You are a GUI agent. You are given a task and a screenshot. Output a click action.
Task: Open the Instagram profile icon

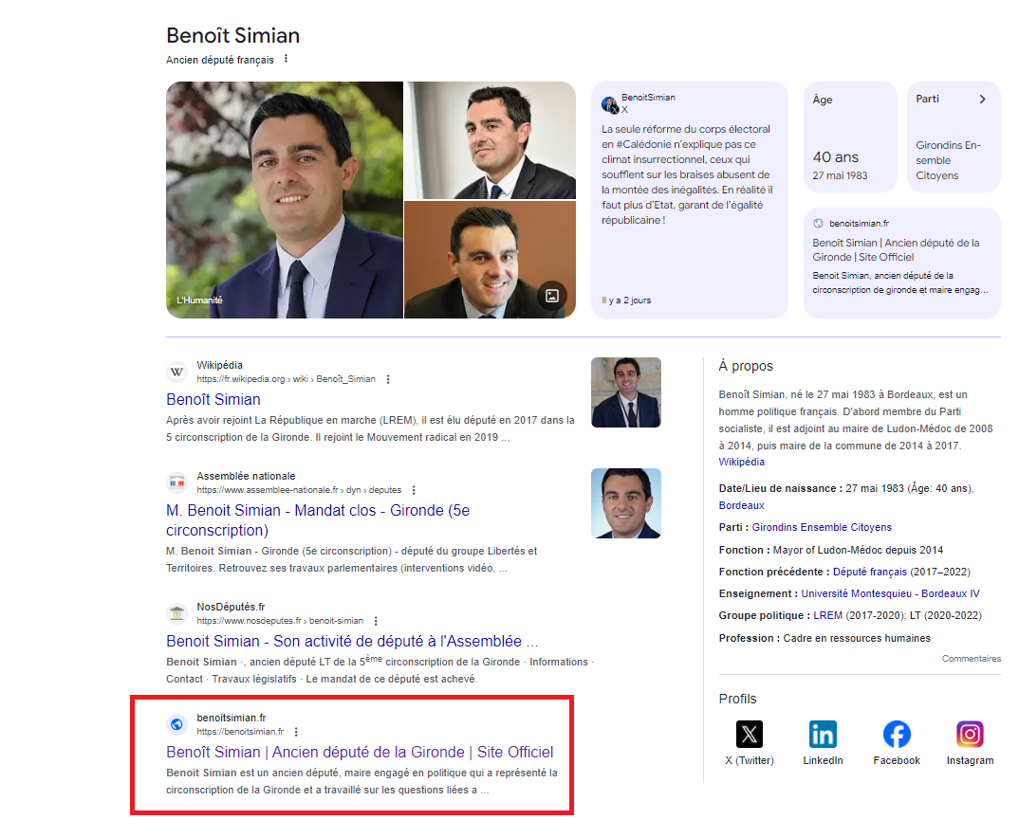970,734
